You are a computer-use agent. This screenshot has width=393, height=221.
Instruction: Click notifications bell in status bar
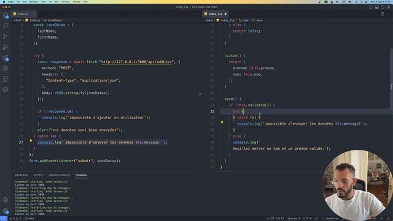(388, 219)
